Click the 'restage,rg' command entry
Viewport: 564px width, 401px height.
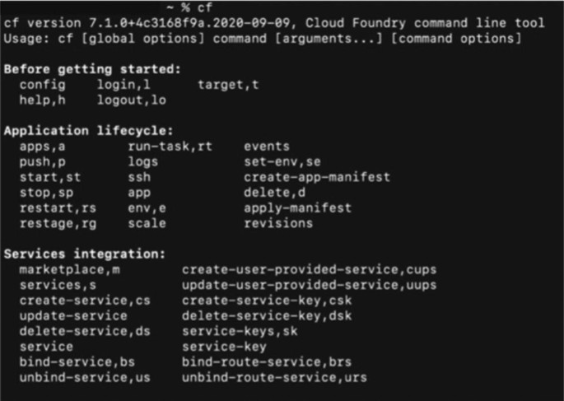tap(58, 223)
